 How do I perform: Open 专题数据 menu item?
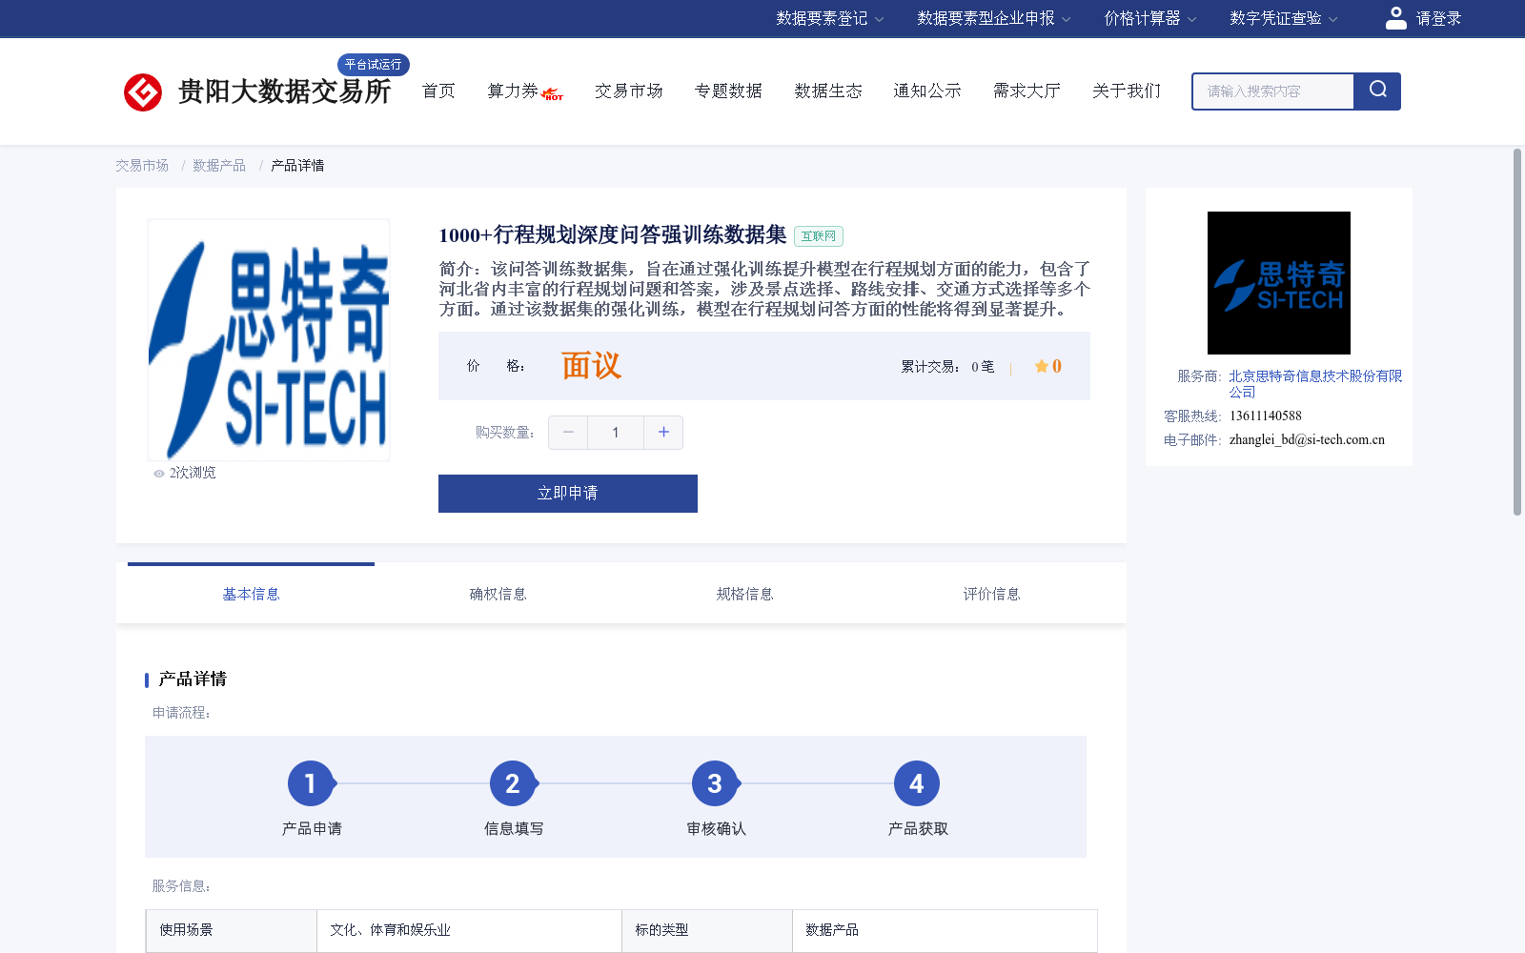click(728, 91)
